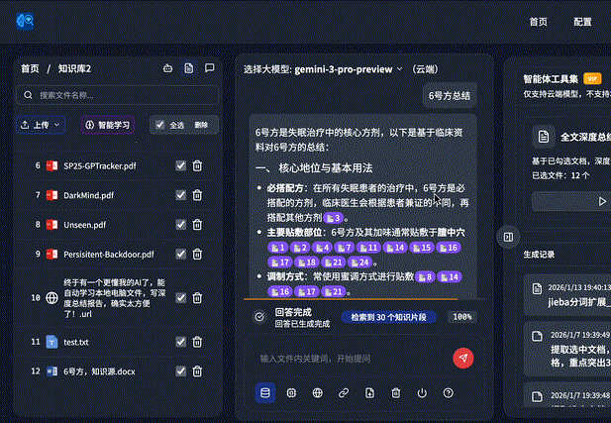This screenshot has height=423, width=611.
Task: Delete test.txt with its trash icon
Action: (x=197, y=342)
